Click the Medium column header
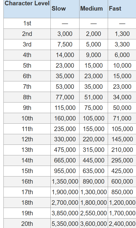Image resolution: width=136 pixels, height=228 pixels. [x=92, y=8]
